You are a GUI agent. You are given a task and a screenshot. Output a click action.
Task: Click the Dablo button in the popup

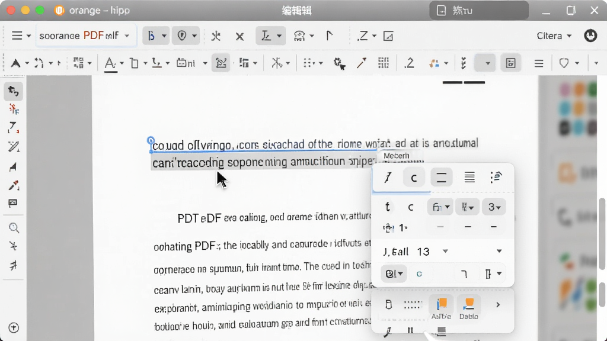click(x=468, y=308)
